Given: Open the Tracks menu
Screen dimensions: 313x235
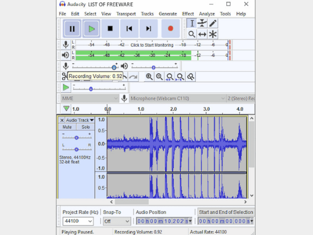Looking at the screenshot, I should point(147,14).
